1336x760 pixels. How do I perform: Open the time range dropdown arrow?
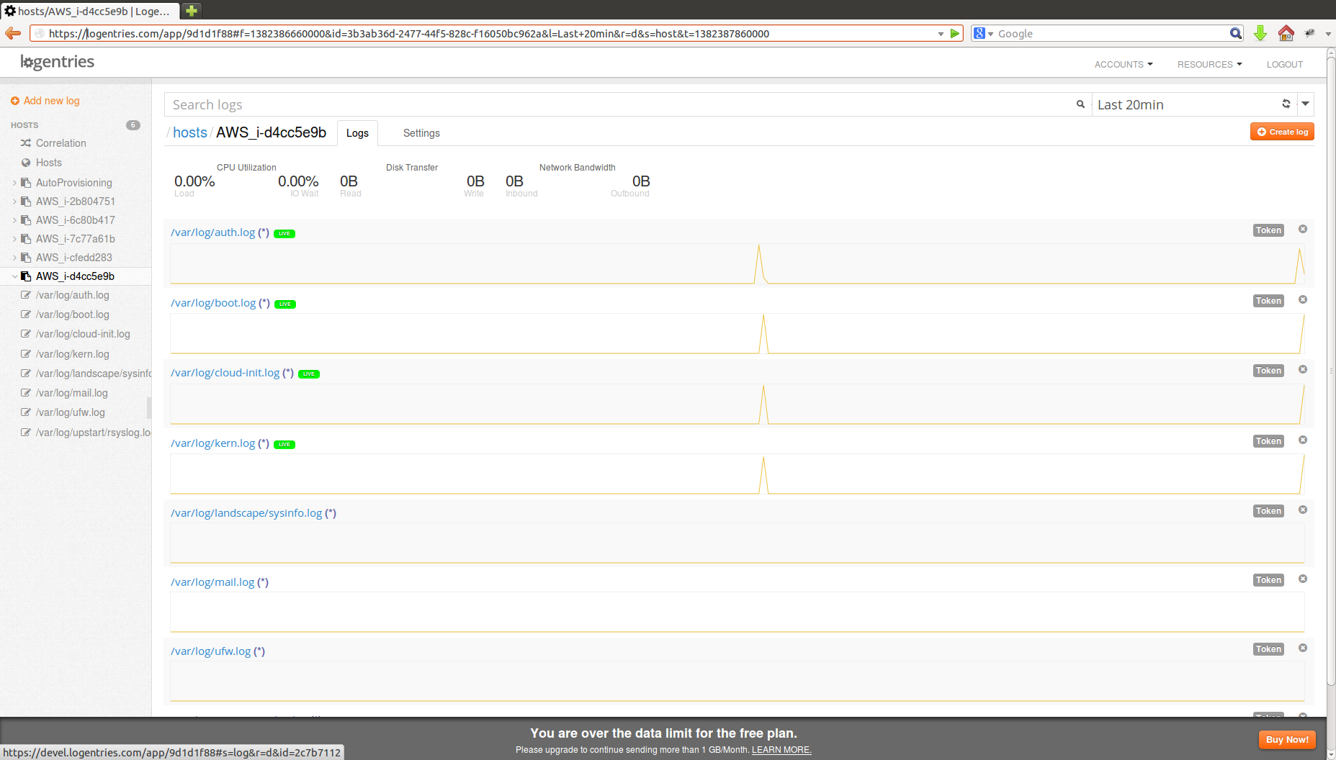1305,104
